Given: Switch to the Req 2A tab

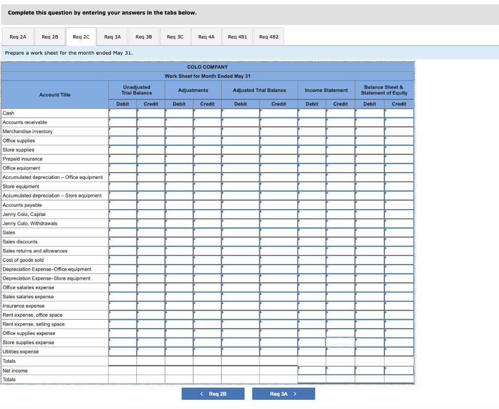Looking at the screenshot, I should tap(18, 36).
